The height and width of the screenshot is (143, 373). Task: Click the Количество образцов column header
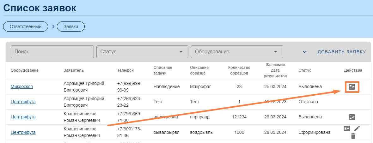point(239,70)
